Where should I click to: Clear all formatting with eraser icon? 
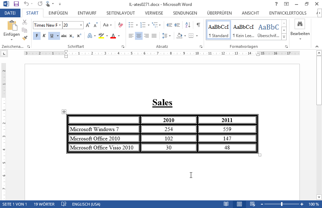[x=120, y=25]
